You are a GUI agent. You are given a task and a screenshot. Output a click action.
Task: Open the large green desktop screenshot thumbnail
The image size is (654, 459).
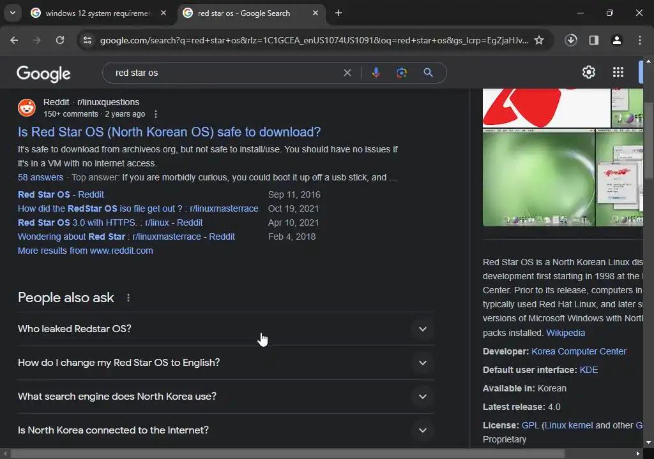[538, 178]
